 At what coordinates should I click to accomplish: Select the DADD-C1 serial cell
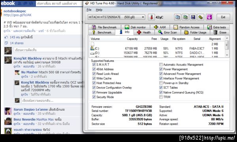point(197,53)
